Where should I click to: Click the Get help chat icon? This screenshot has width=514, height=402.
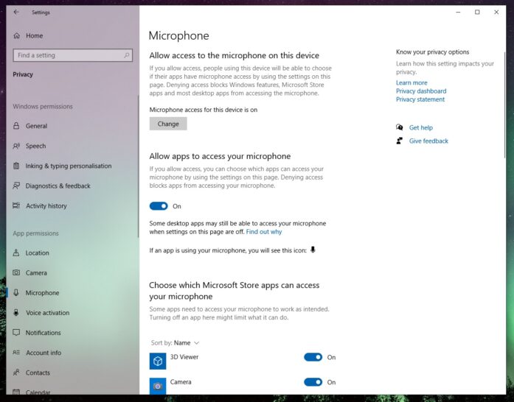pyautogui.click(x=399, y=127)
